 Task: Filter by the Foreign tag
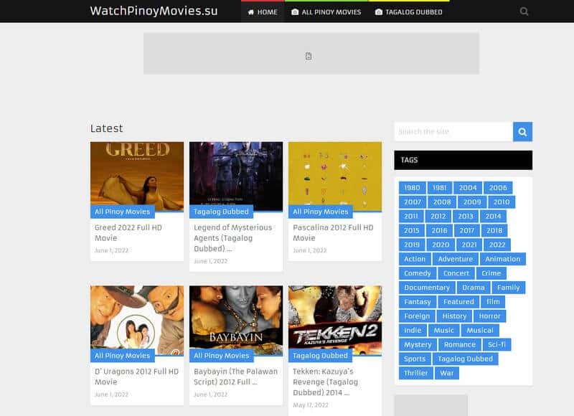pyautogui.click(x=417, y=316)
